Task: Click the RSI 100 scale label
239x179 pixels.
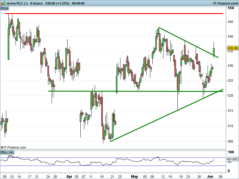Action: tap(231, 152)
